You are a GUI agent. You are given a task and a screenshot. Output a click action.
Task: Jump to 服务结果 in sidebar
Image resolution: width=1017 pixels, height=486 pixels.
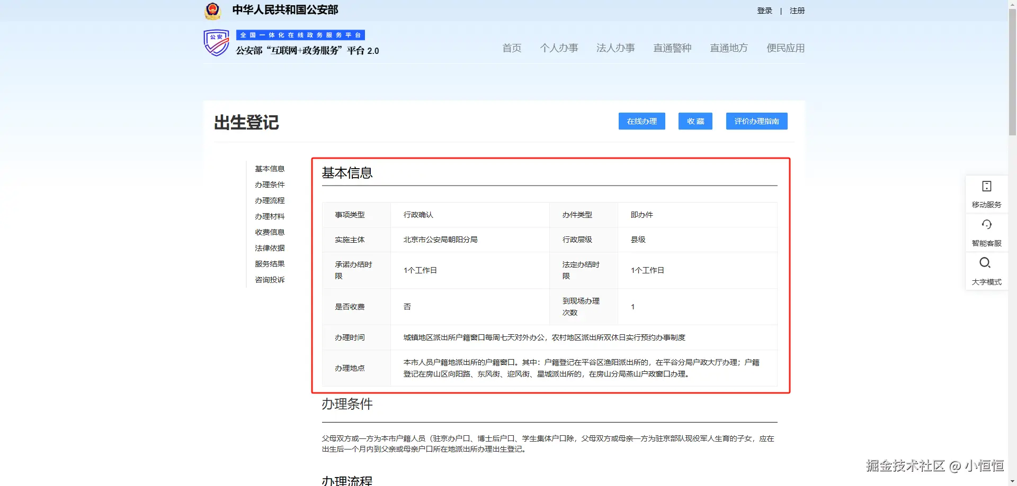(x=270, y=264)
